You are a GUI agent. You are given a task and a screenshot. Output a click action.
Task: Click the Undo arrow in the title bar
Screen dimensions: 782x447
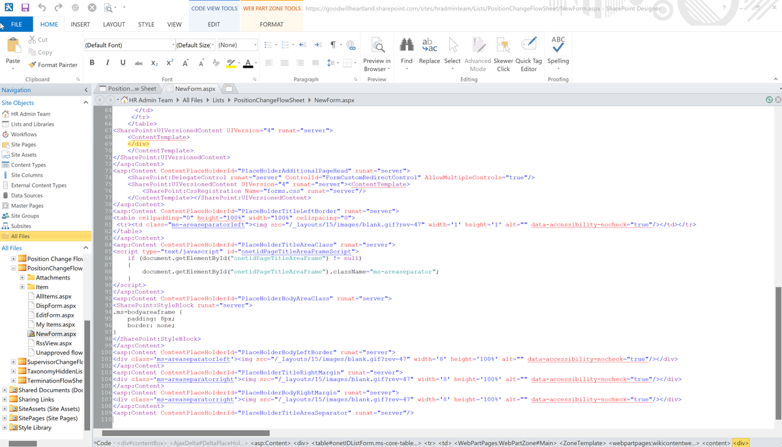pos(42,8)
